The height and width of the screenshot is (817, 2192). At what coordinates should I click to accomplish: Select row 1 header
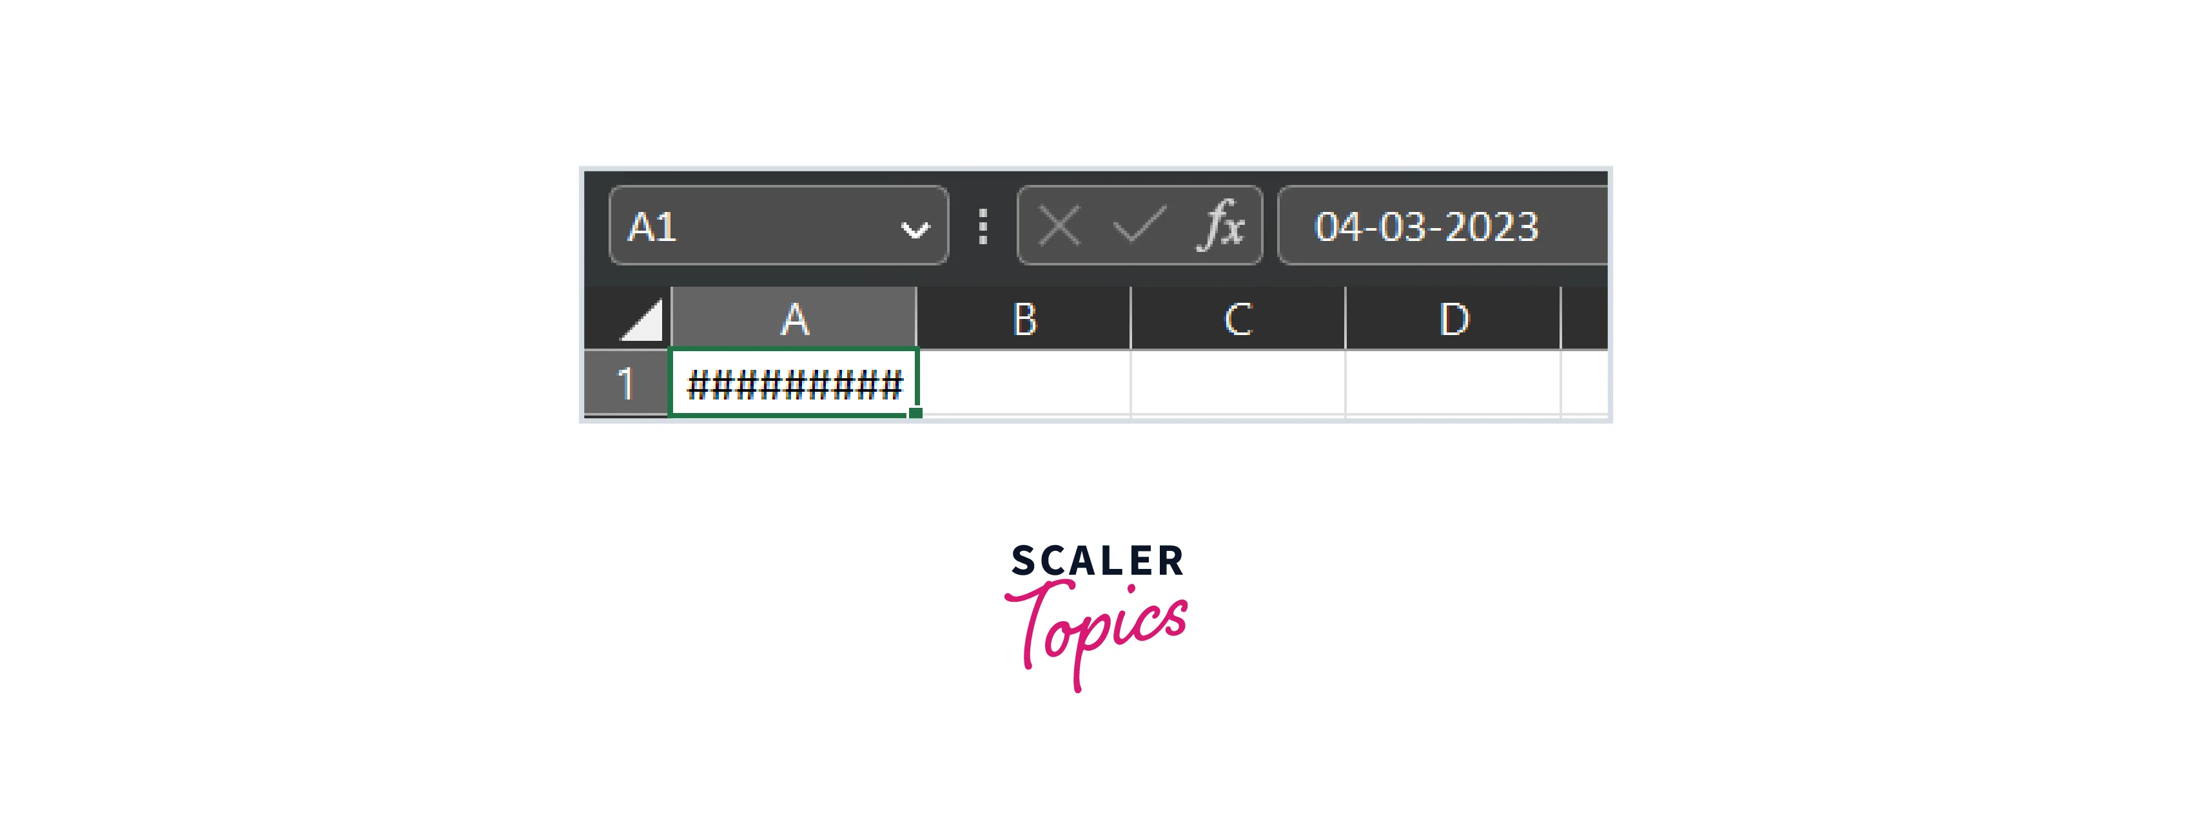(x=626, y=383)
